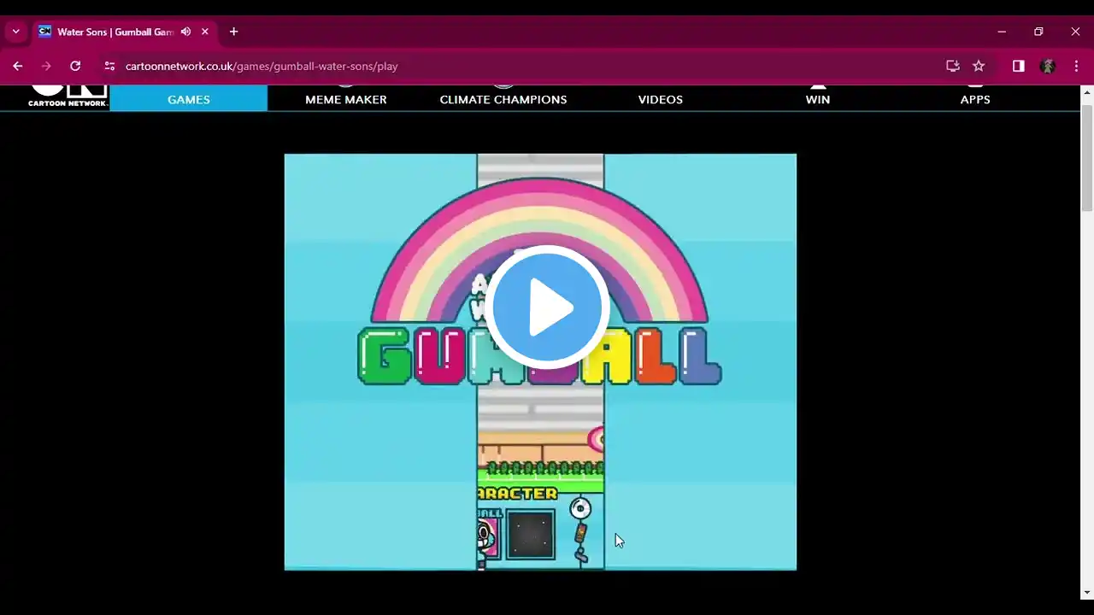Click the scrollbar down arrow
The image size is (1094, 615).
coord(1087,592)
